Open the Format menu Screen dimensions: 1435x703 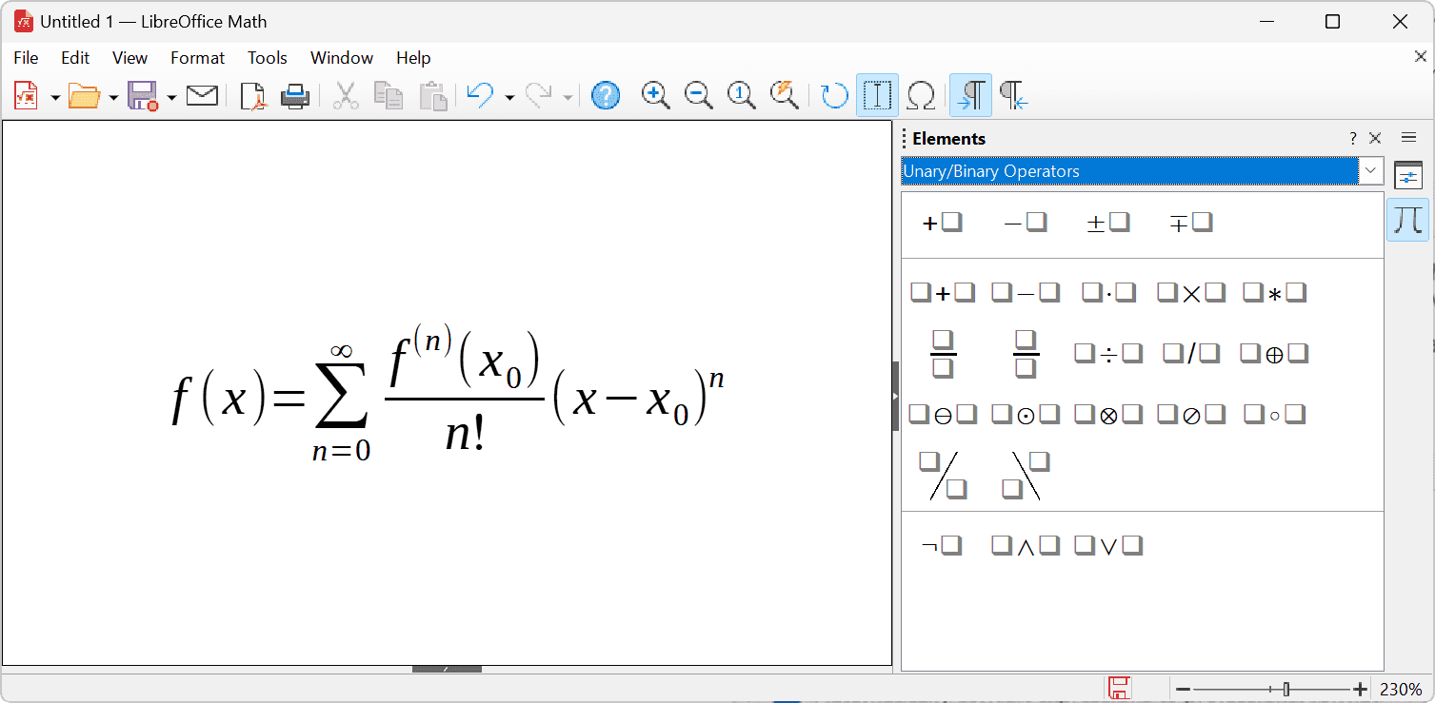pos(198,58)
